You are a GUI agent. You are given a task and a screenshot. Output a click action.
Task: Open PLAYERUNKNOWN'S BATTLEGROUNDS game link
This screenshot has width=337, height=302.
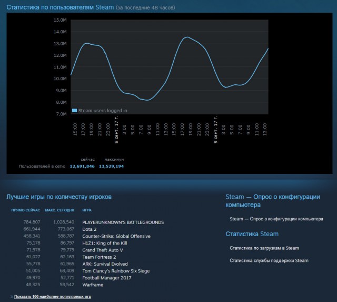(x=123, y=222)
